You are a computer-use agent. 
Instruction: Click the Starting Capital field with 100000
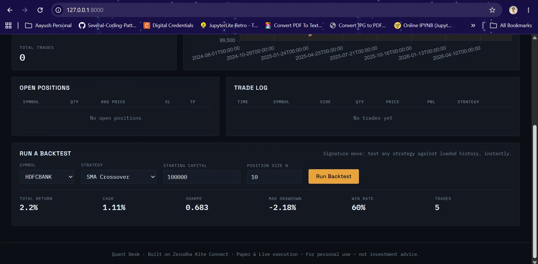[x=202, y=177]
